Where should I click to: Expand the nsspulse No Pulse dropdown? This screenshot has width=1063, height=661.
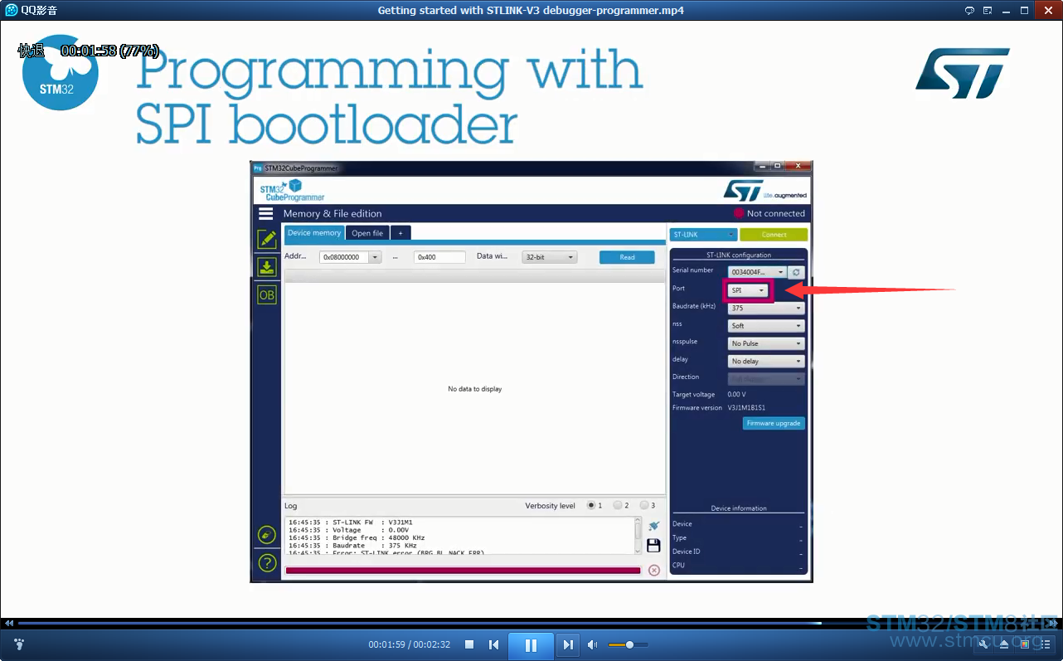pos(766,343)
